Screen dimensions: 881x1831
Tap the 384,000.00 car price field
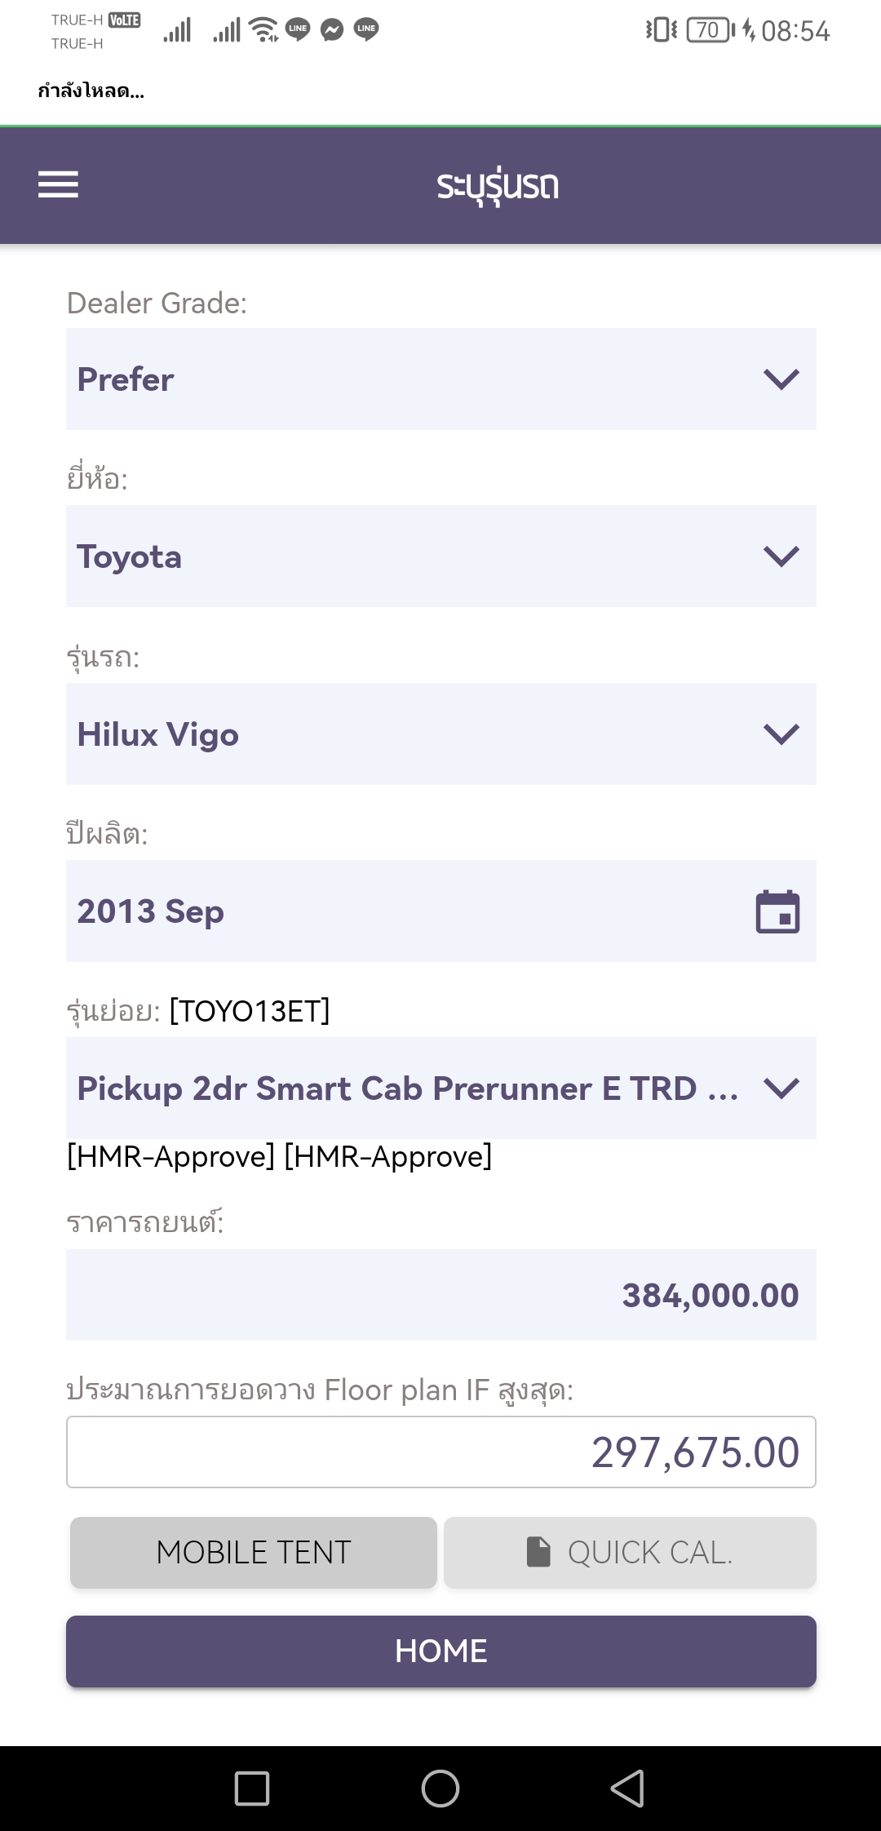point(440,1295)
